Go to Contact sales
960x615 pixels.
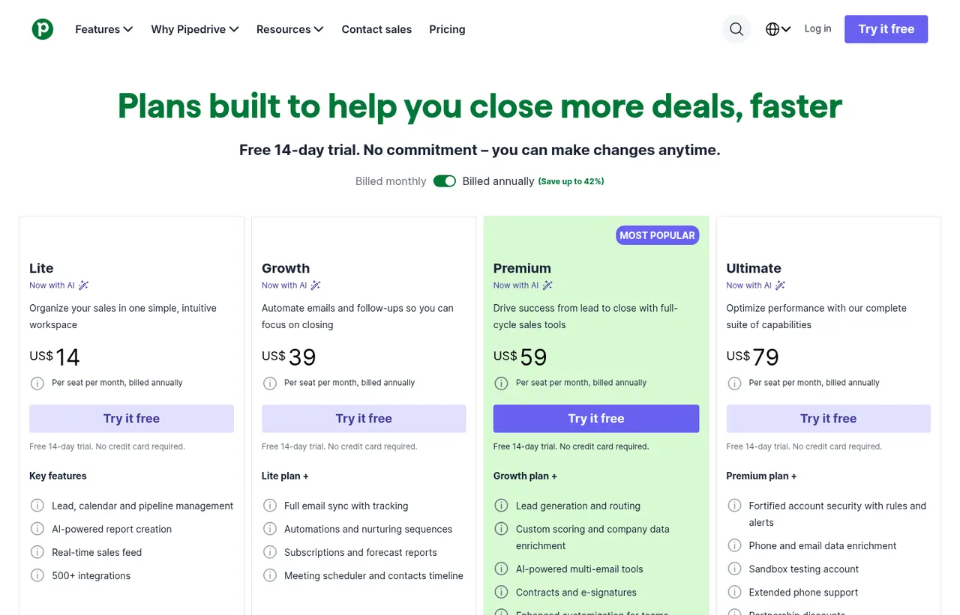coord(376,29)
